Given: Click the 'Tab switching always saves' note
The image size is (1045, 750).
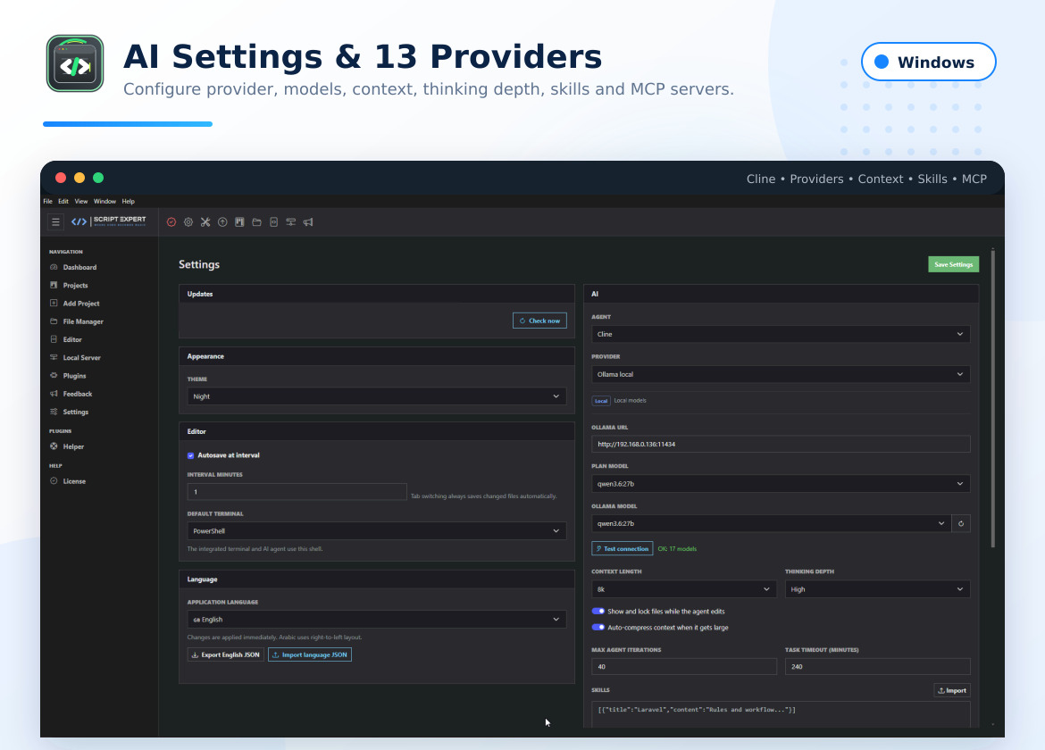Looking at the screenshot, I should tap(483, 496).
